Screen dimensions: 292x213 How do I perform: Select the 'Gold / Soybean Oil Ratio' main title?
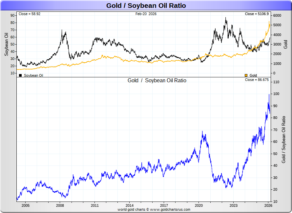click(x=146, y=5)
